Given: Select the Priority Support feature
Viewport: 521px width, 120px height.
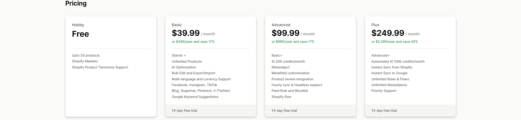Looking at the screenshot, I should 384,91.
